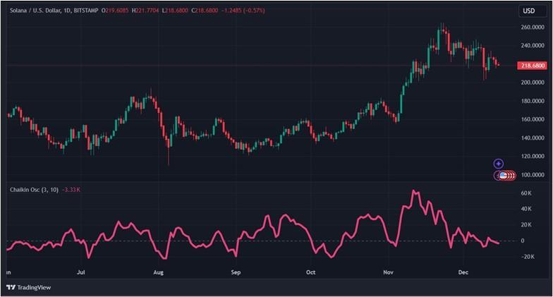Click the BITSTAMP exchange label
The height and width of the screenshot is (297, 553).
pyautogui.click(x=86, y=11)
